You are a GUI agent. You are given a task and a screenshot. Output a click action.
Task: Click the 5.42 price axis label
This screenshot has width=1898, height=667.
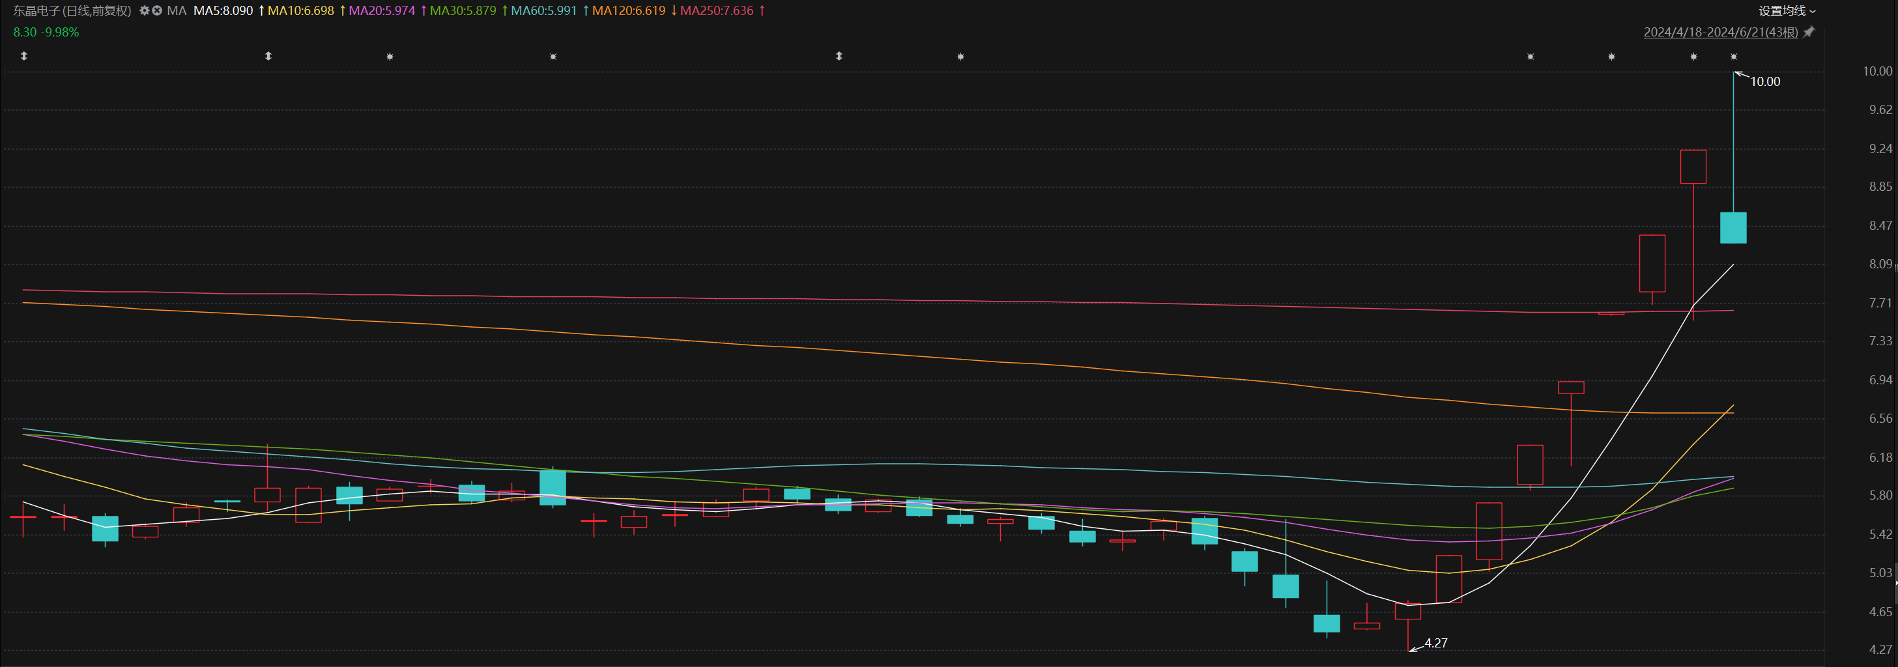1880,535
